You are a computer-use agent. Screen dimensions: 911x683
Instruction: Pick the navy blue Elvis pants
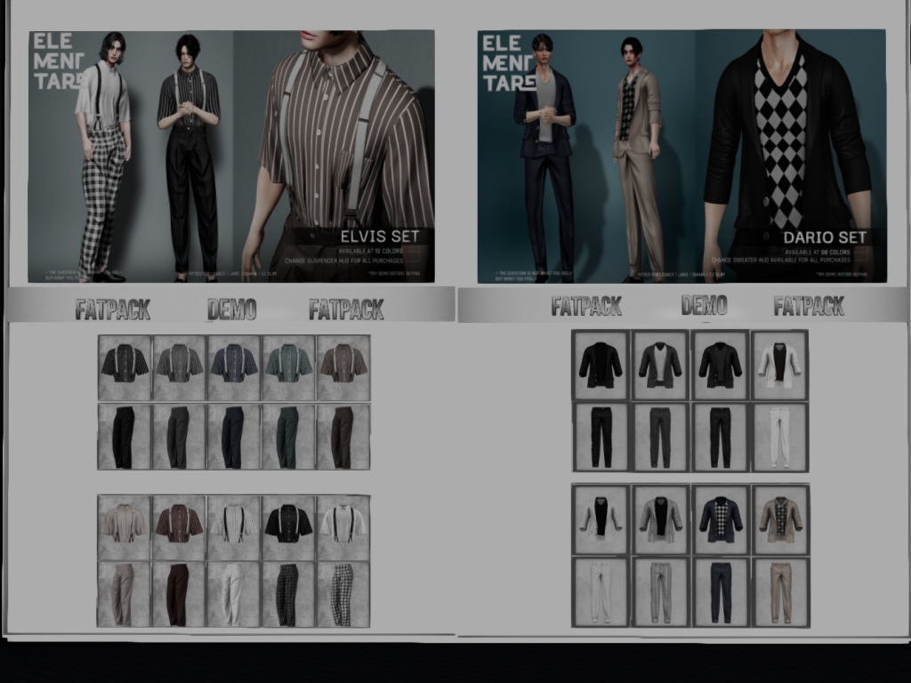coord(234,437)
